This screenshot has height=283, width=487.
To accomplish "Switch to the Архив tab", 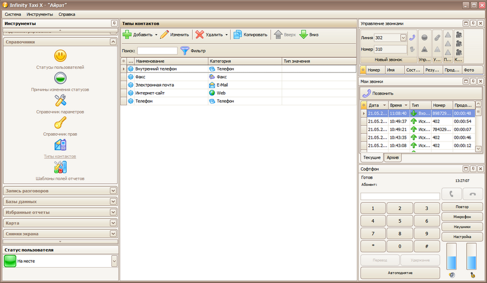I will 393,157.
